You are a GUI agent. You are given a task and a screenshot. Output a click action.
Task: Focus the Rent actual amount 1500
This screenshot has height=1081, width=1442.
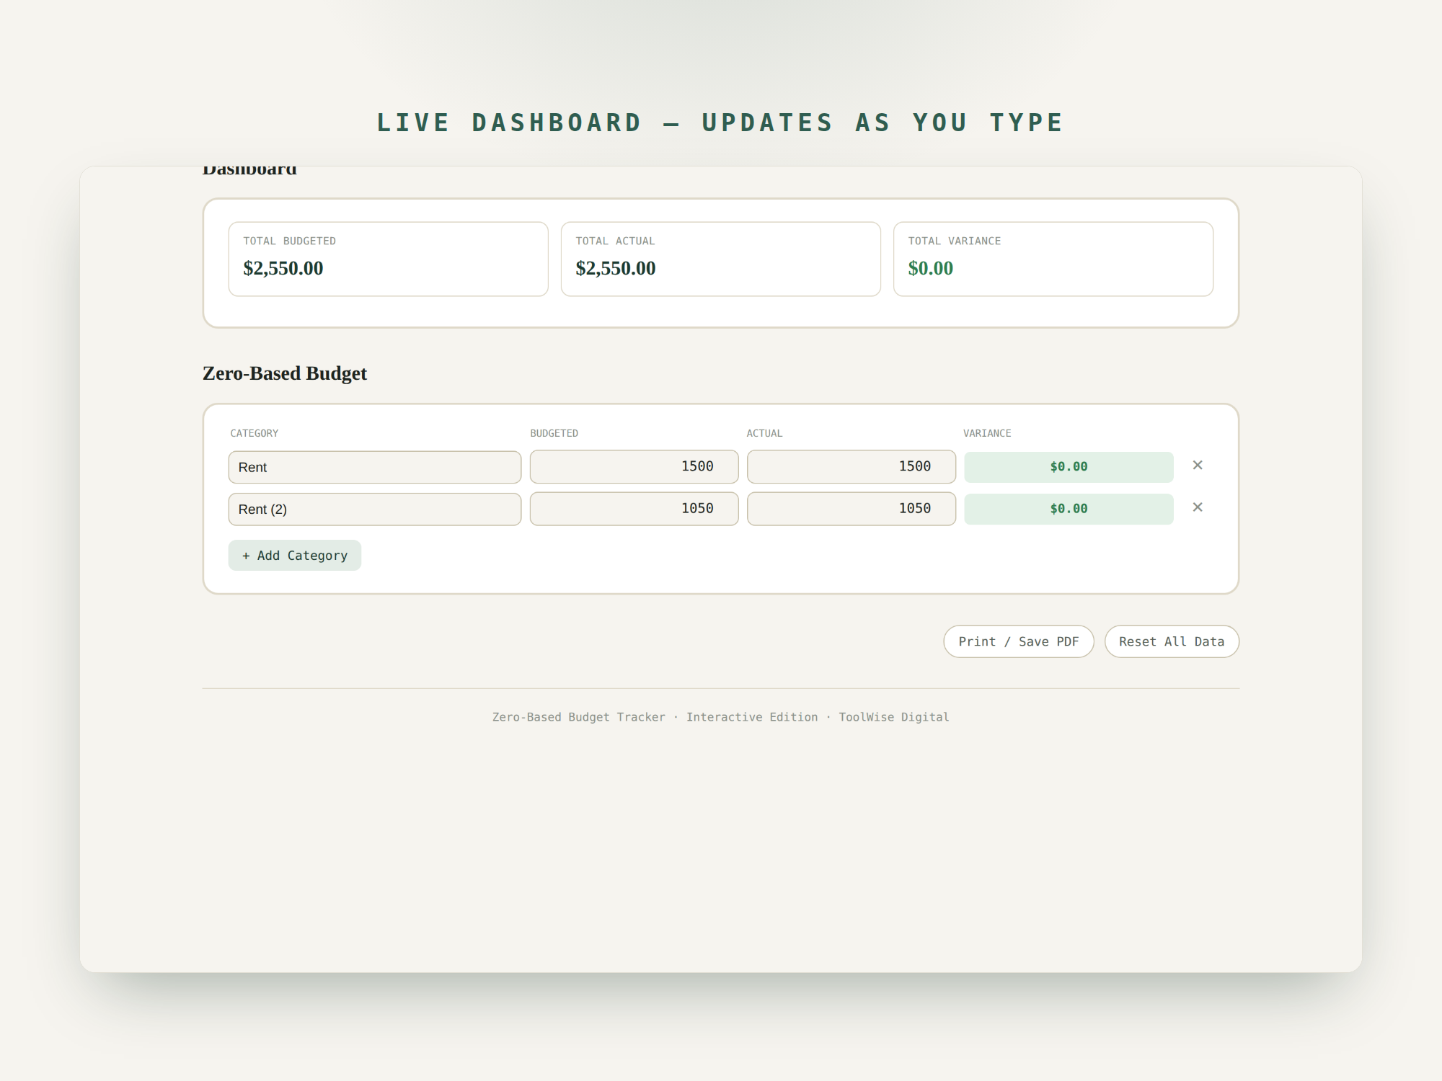[852, 467]
